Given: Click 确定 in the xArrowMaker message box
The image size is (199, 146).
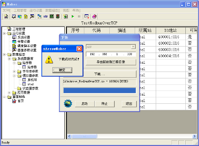Looking at the screenshot, I should 62,70.
